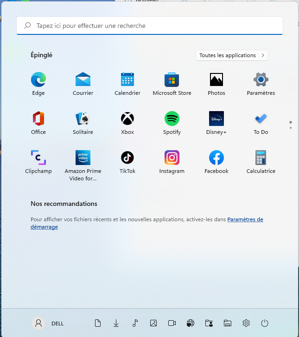299x337 pixels.
Task: Launch Clipchamp video editor
Action: coord(38,162)
